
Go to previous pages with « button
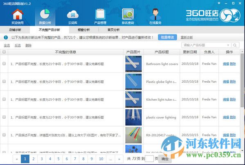click(x=17, y=159)
